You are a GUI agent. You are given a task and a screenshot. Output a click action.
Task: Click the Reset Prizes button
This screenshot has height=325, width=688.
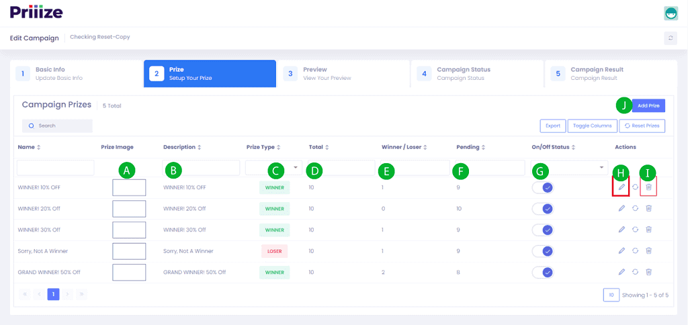click(x=642, y=126)
